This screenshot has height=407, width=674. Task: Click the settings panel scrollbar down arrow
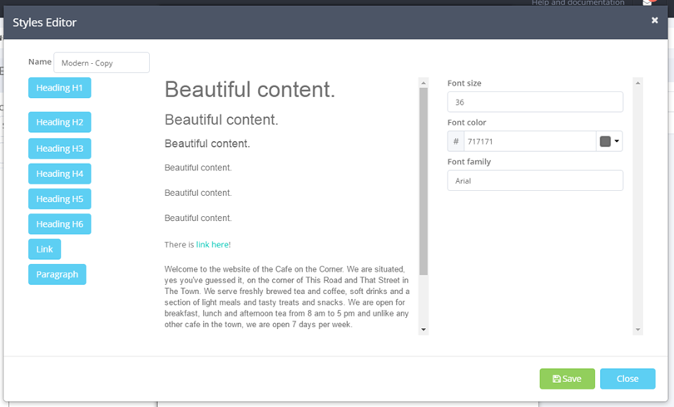638,330
